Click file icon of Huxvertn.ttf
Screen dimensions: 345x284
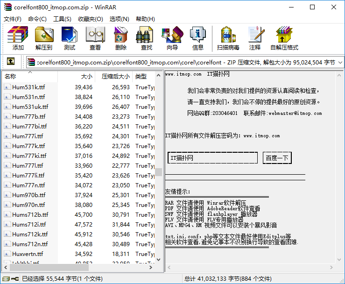coord(7,254)
